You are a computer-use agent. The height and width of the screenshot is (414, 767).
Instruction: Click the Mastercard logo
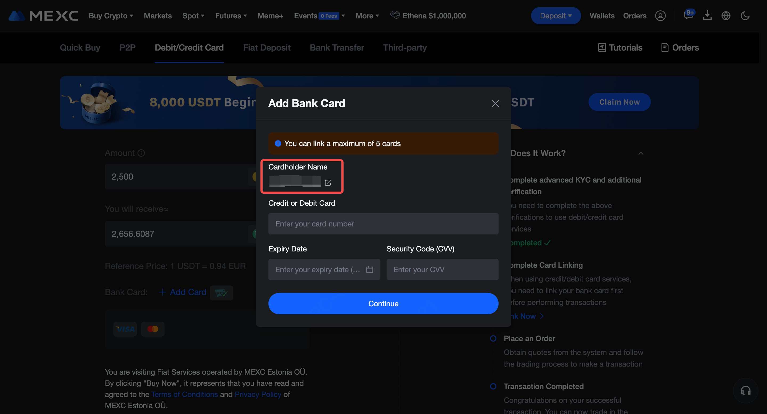pyautogui.click(x=153, y=329)
